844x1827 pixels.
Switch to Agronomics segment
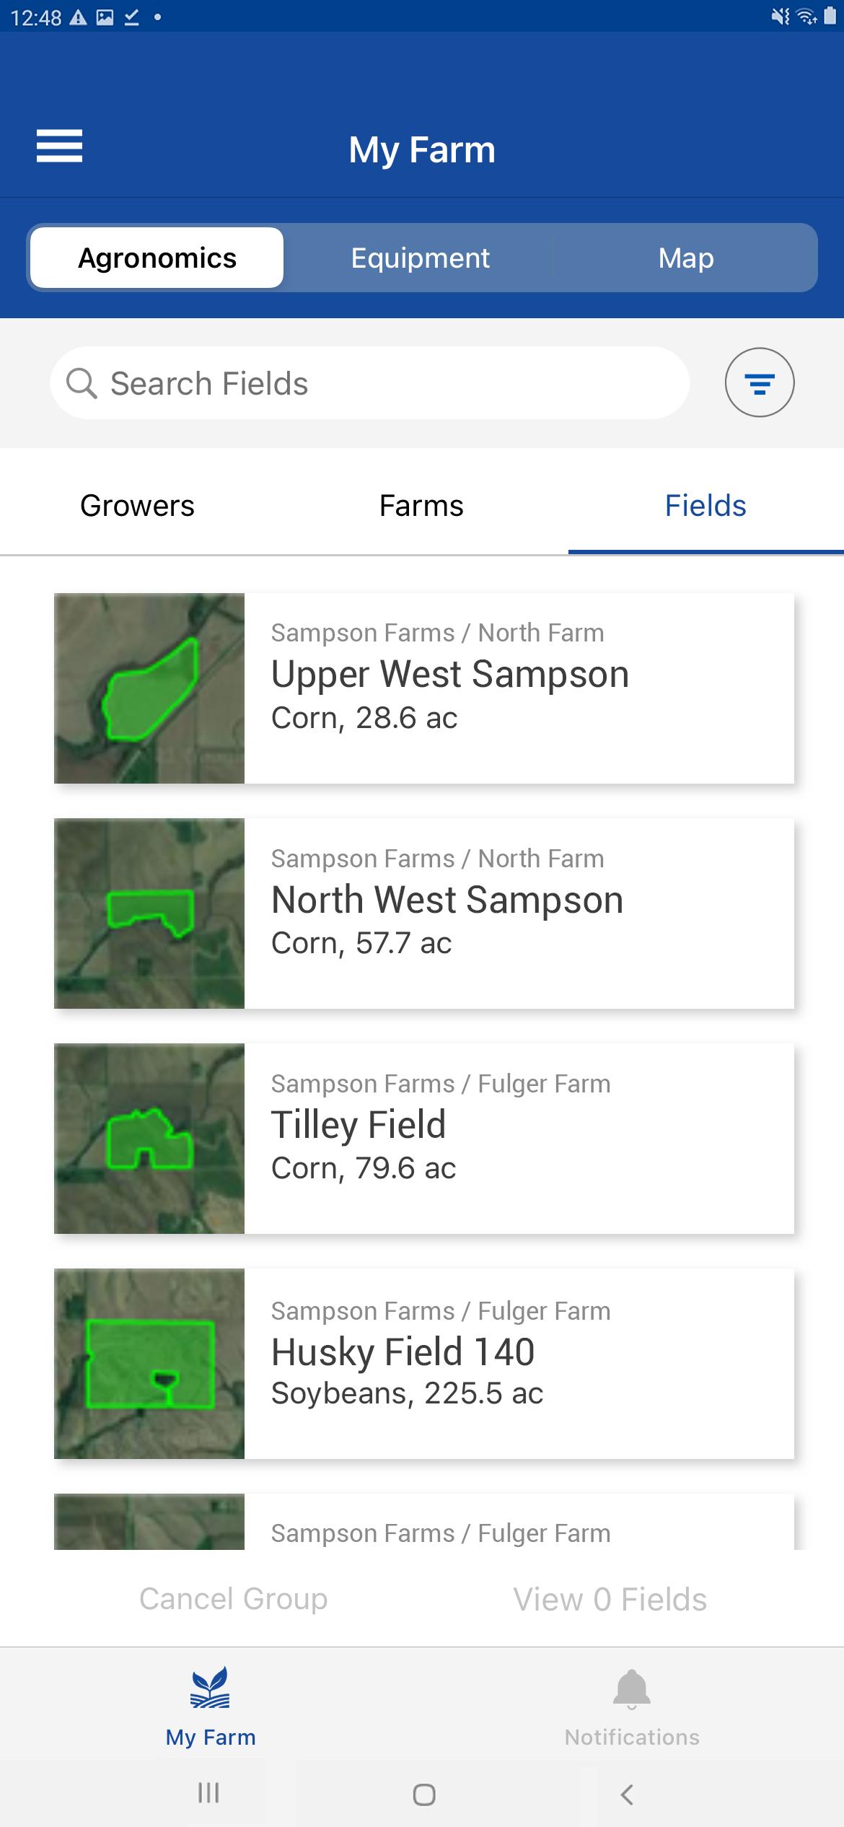(x=157, y=258)
